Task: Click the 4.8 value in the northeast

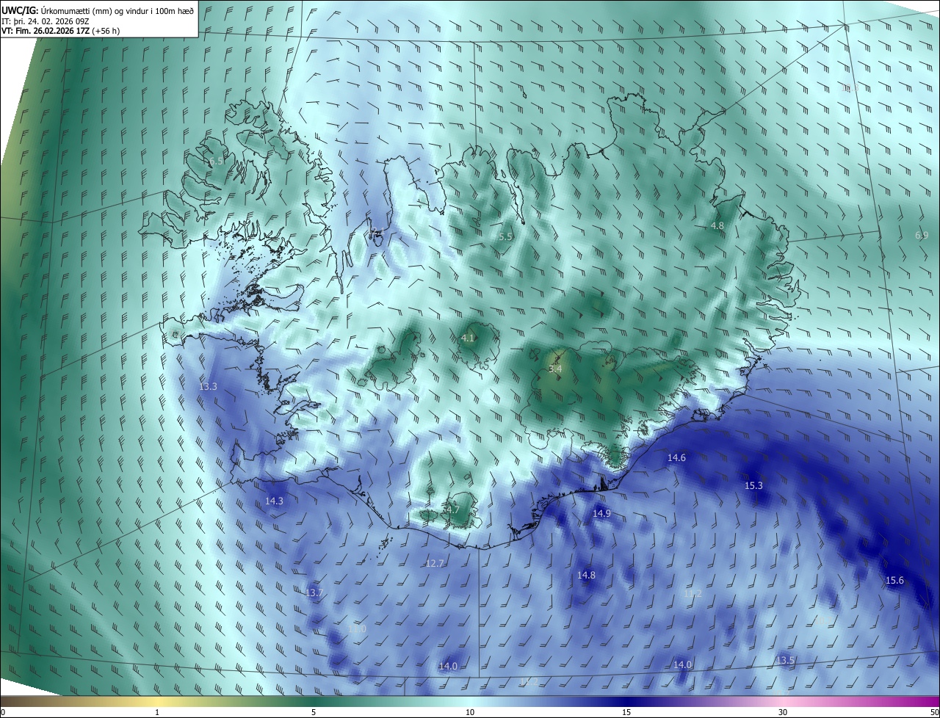Action: coord(717,226)
